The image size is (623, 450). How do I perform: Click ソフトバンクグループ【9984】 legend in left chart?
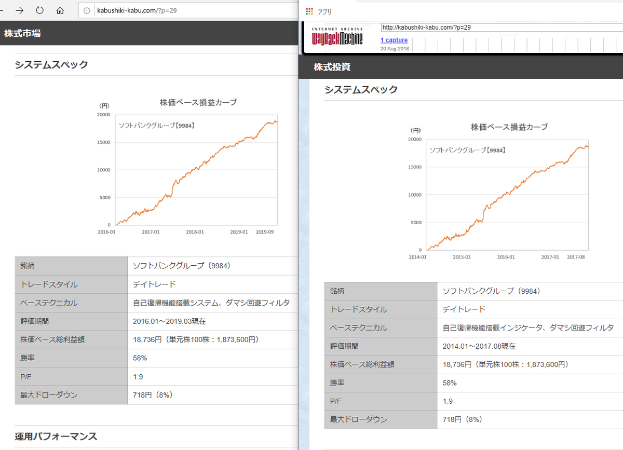tap(156, 126)
